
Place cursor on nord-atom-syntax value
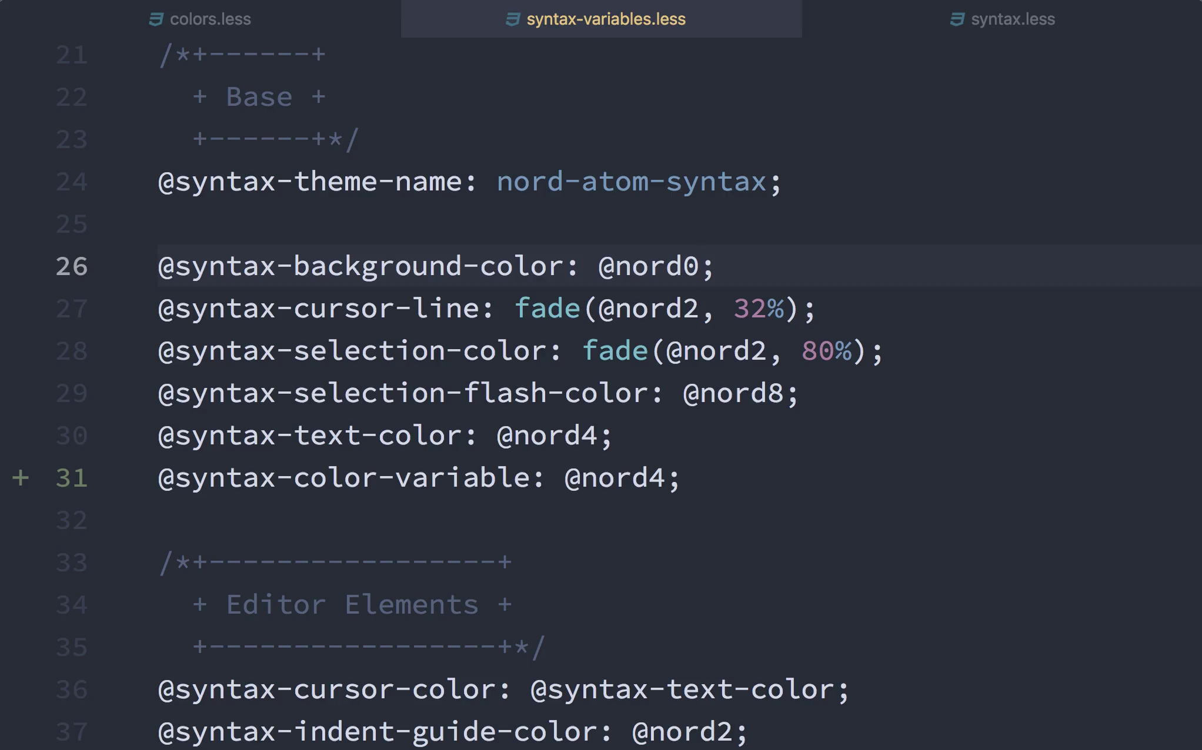pyautogui.click(x=631, y=182)
